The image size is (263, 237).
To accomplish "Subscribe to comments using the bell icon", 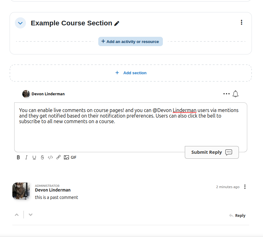I will pos(235,94).
